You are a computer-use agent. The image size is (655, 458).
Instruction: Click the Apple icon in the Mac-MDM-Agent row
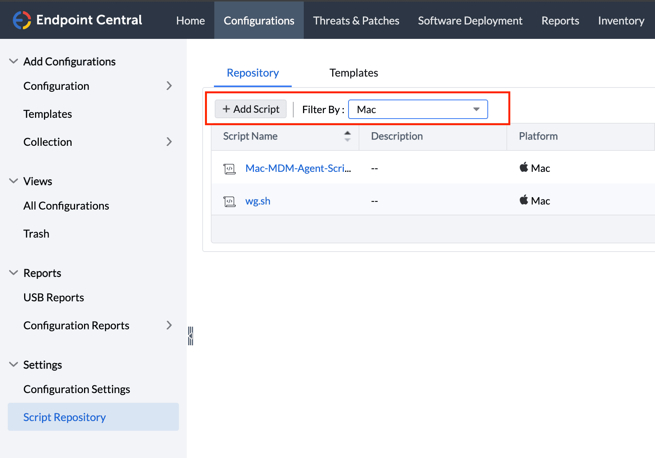point(524,168)
